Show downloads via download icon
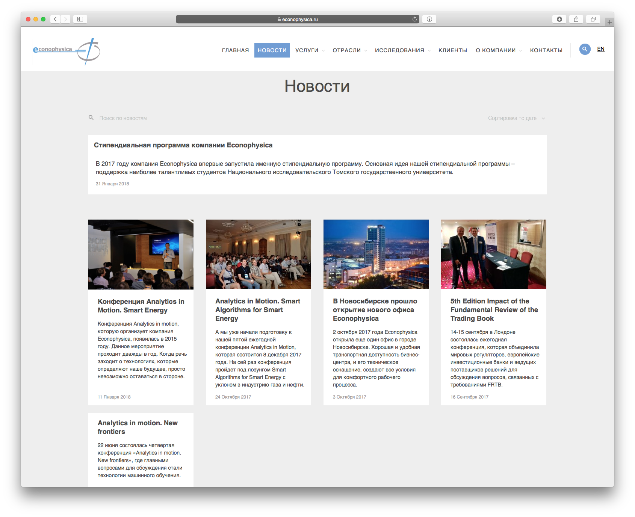This screenshot has width=635, height=517. pos(559,19)
